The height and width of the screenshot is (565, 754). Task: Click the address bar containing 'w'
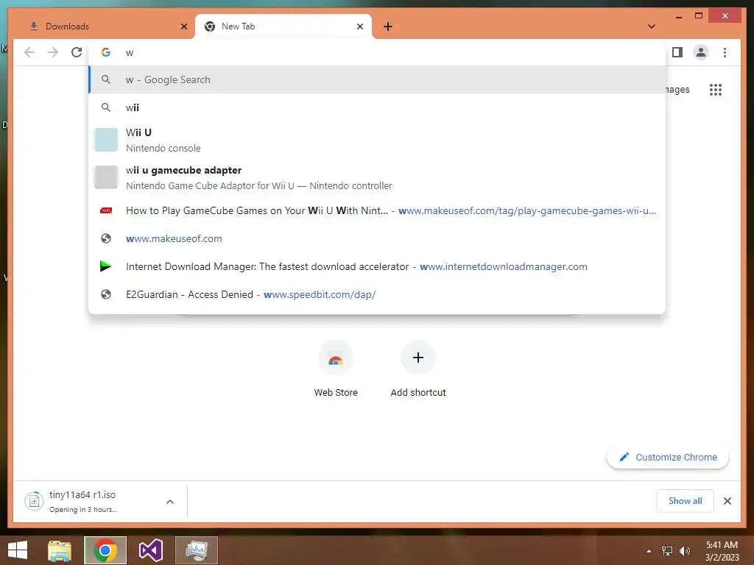[x=377, y=52]
